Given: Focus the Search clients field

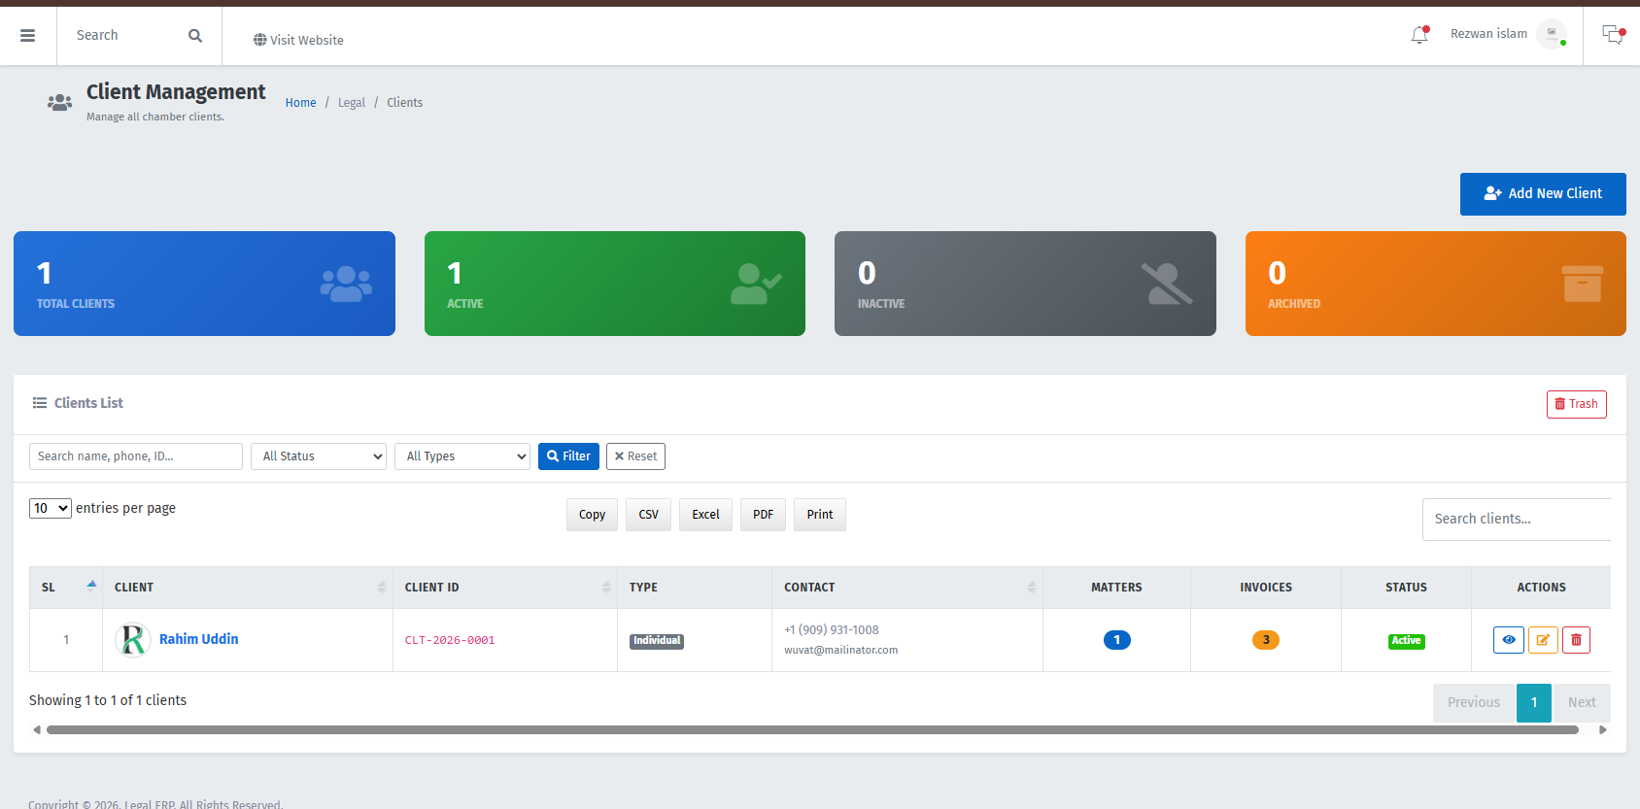Looking at the screenshot, I should point(1517,520).
